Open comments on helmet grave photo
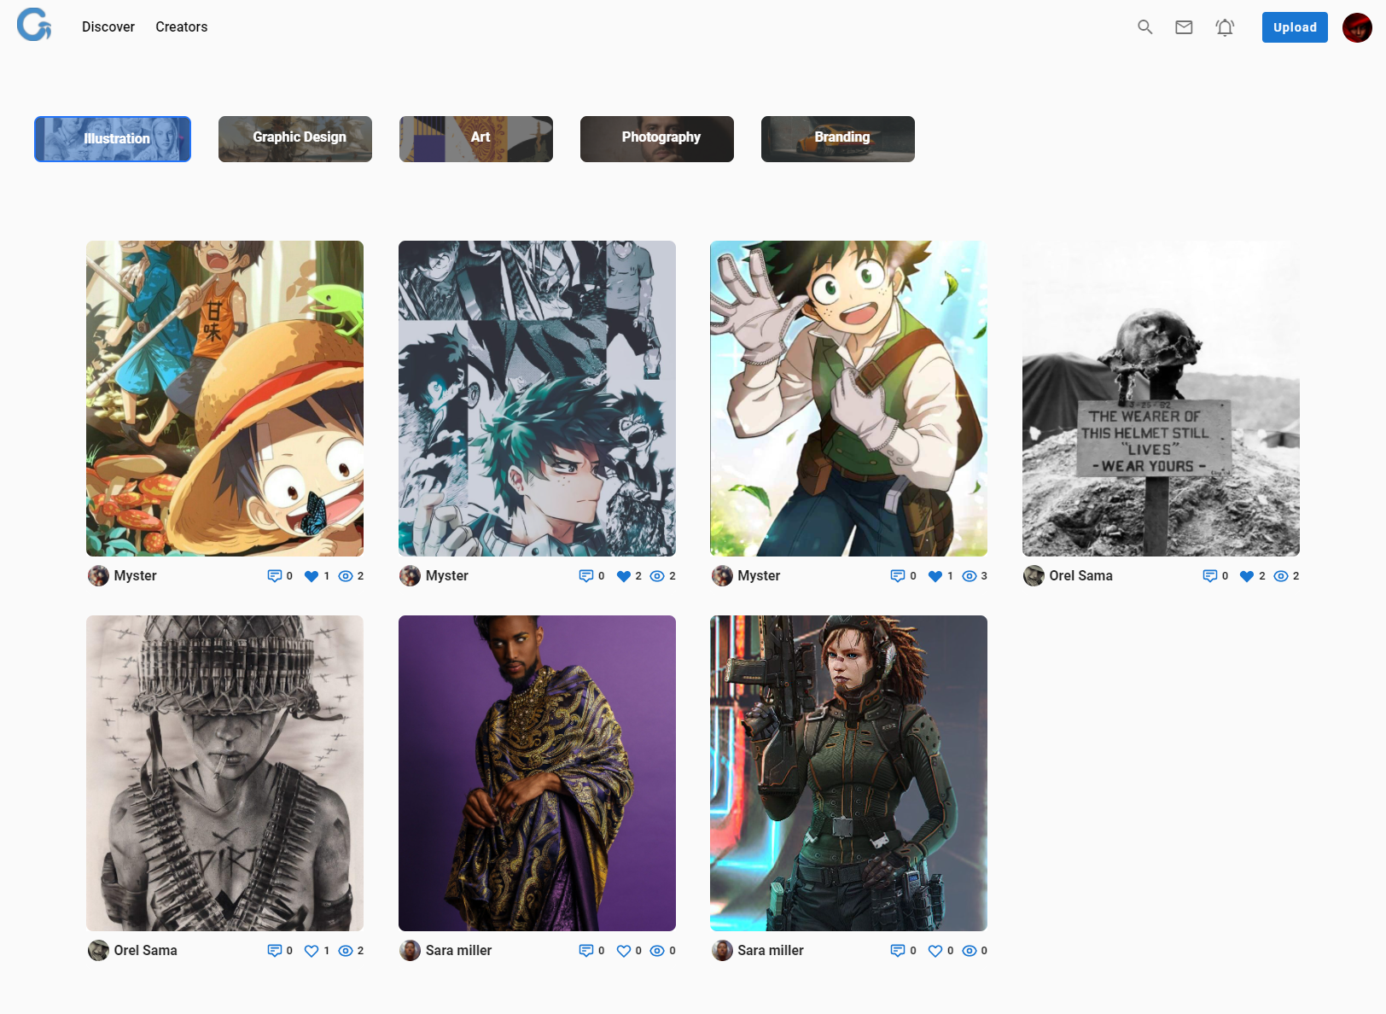1386x1014 pixels. tap(1210, 576)
